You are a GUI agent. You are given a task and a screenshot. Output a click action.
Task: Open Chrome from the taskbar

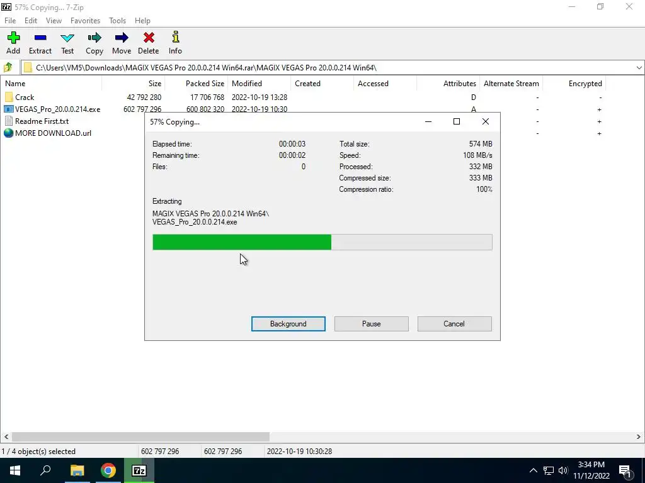(108, 470)
